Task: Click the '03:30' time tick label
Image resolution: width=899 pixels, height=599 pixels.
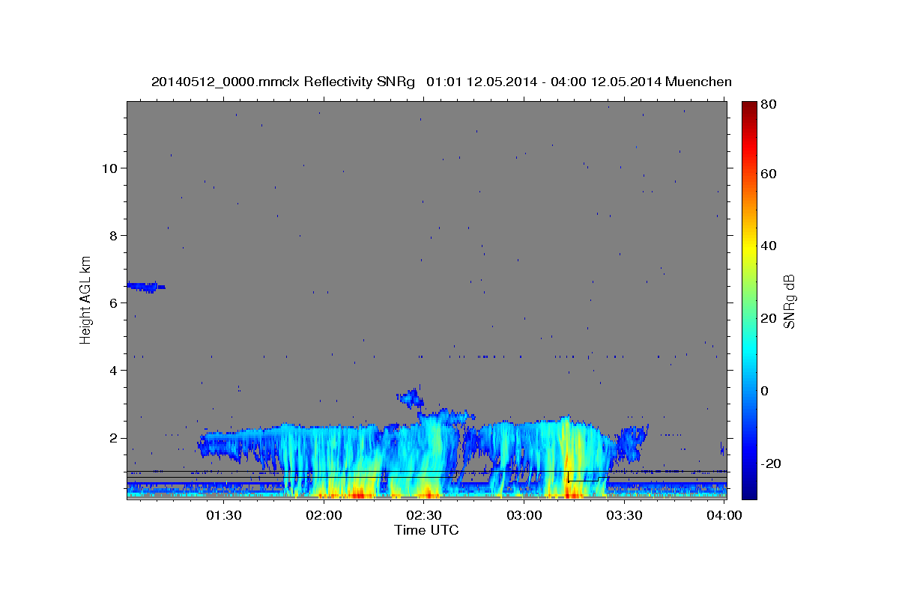Action: [623, 515]
